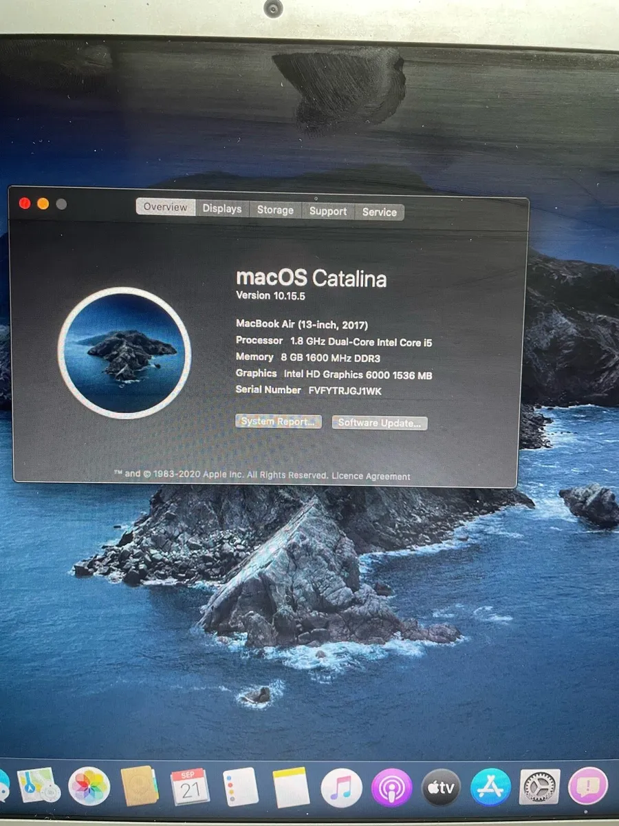Open the Displays tab
This screenshot has height=826, width=619.
222,209
